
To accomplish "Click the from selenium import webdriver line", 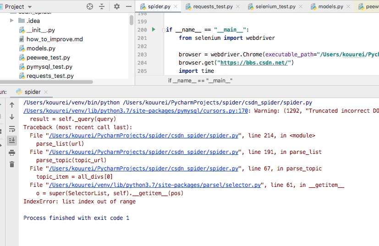I will coord(227,38).
